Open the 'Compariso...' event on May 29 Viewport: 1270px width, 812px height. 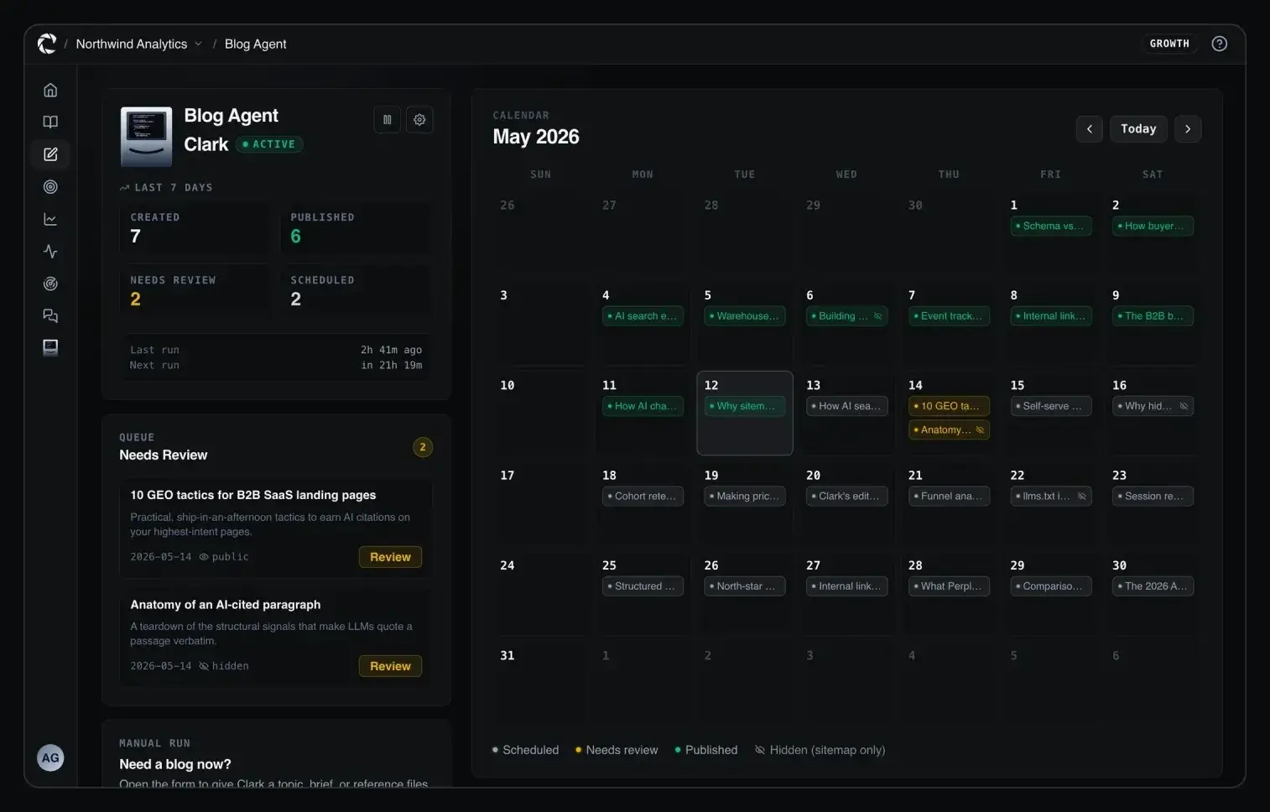(x=1051, y=586)
